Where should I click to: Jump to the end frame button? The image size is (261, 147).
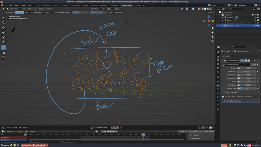point(117,131)
